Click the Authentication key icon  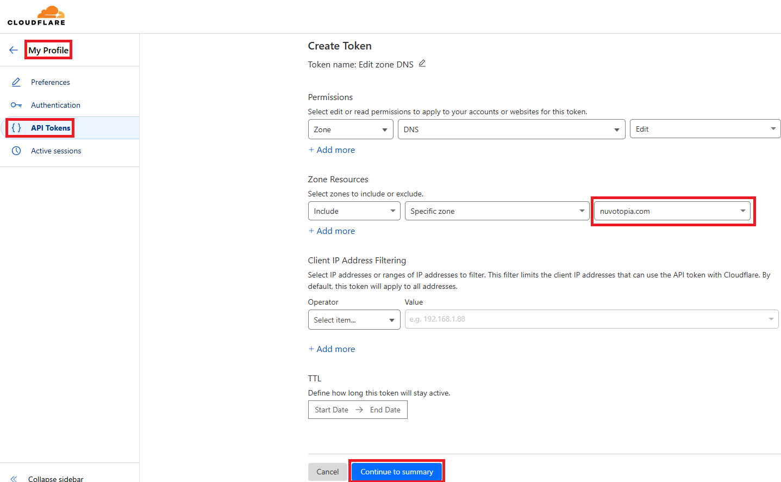tap(16, 105)
